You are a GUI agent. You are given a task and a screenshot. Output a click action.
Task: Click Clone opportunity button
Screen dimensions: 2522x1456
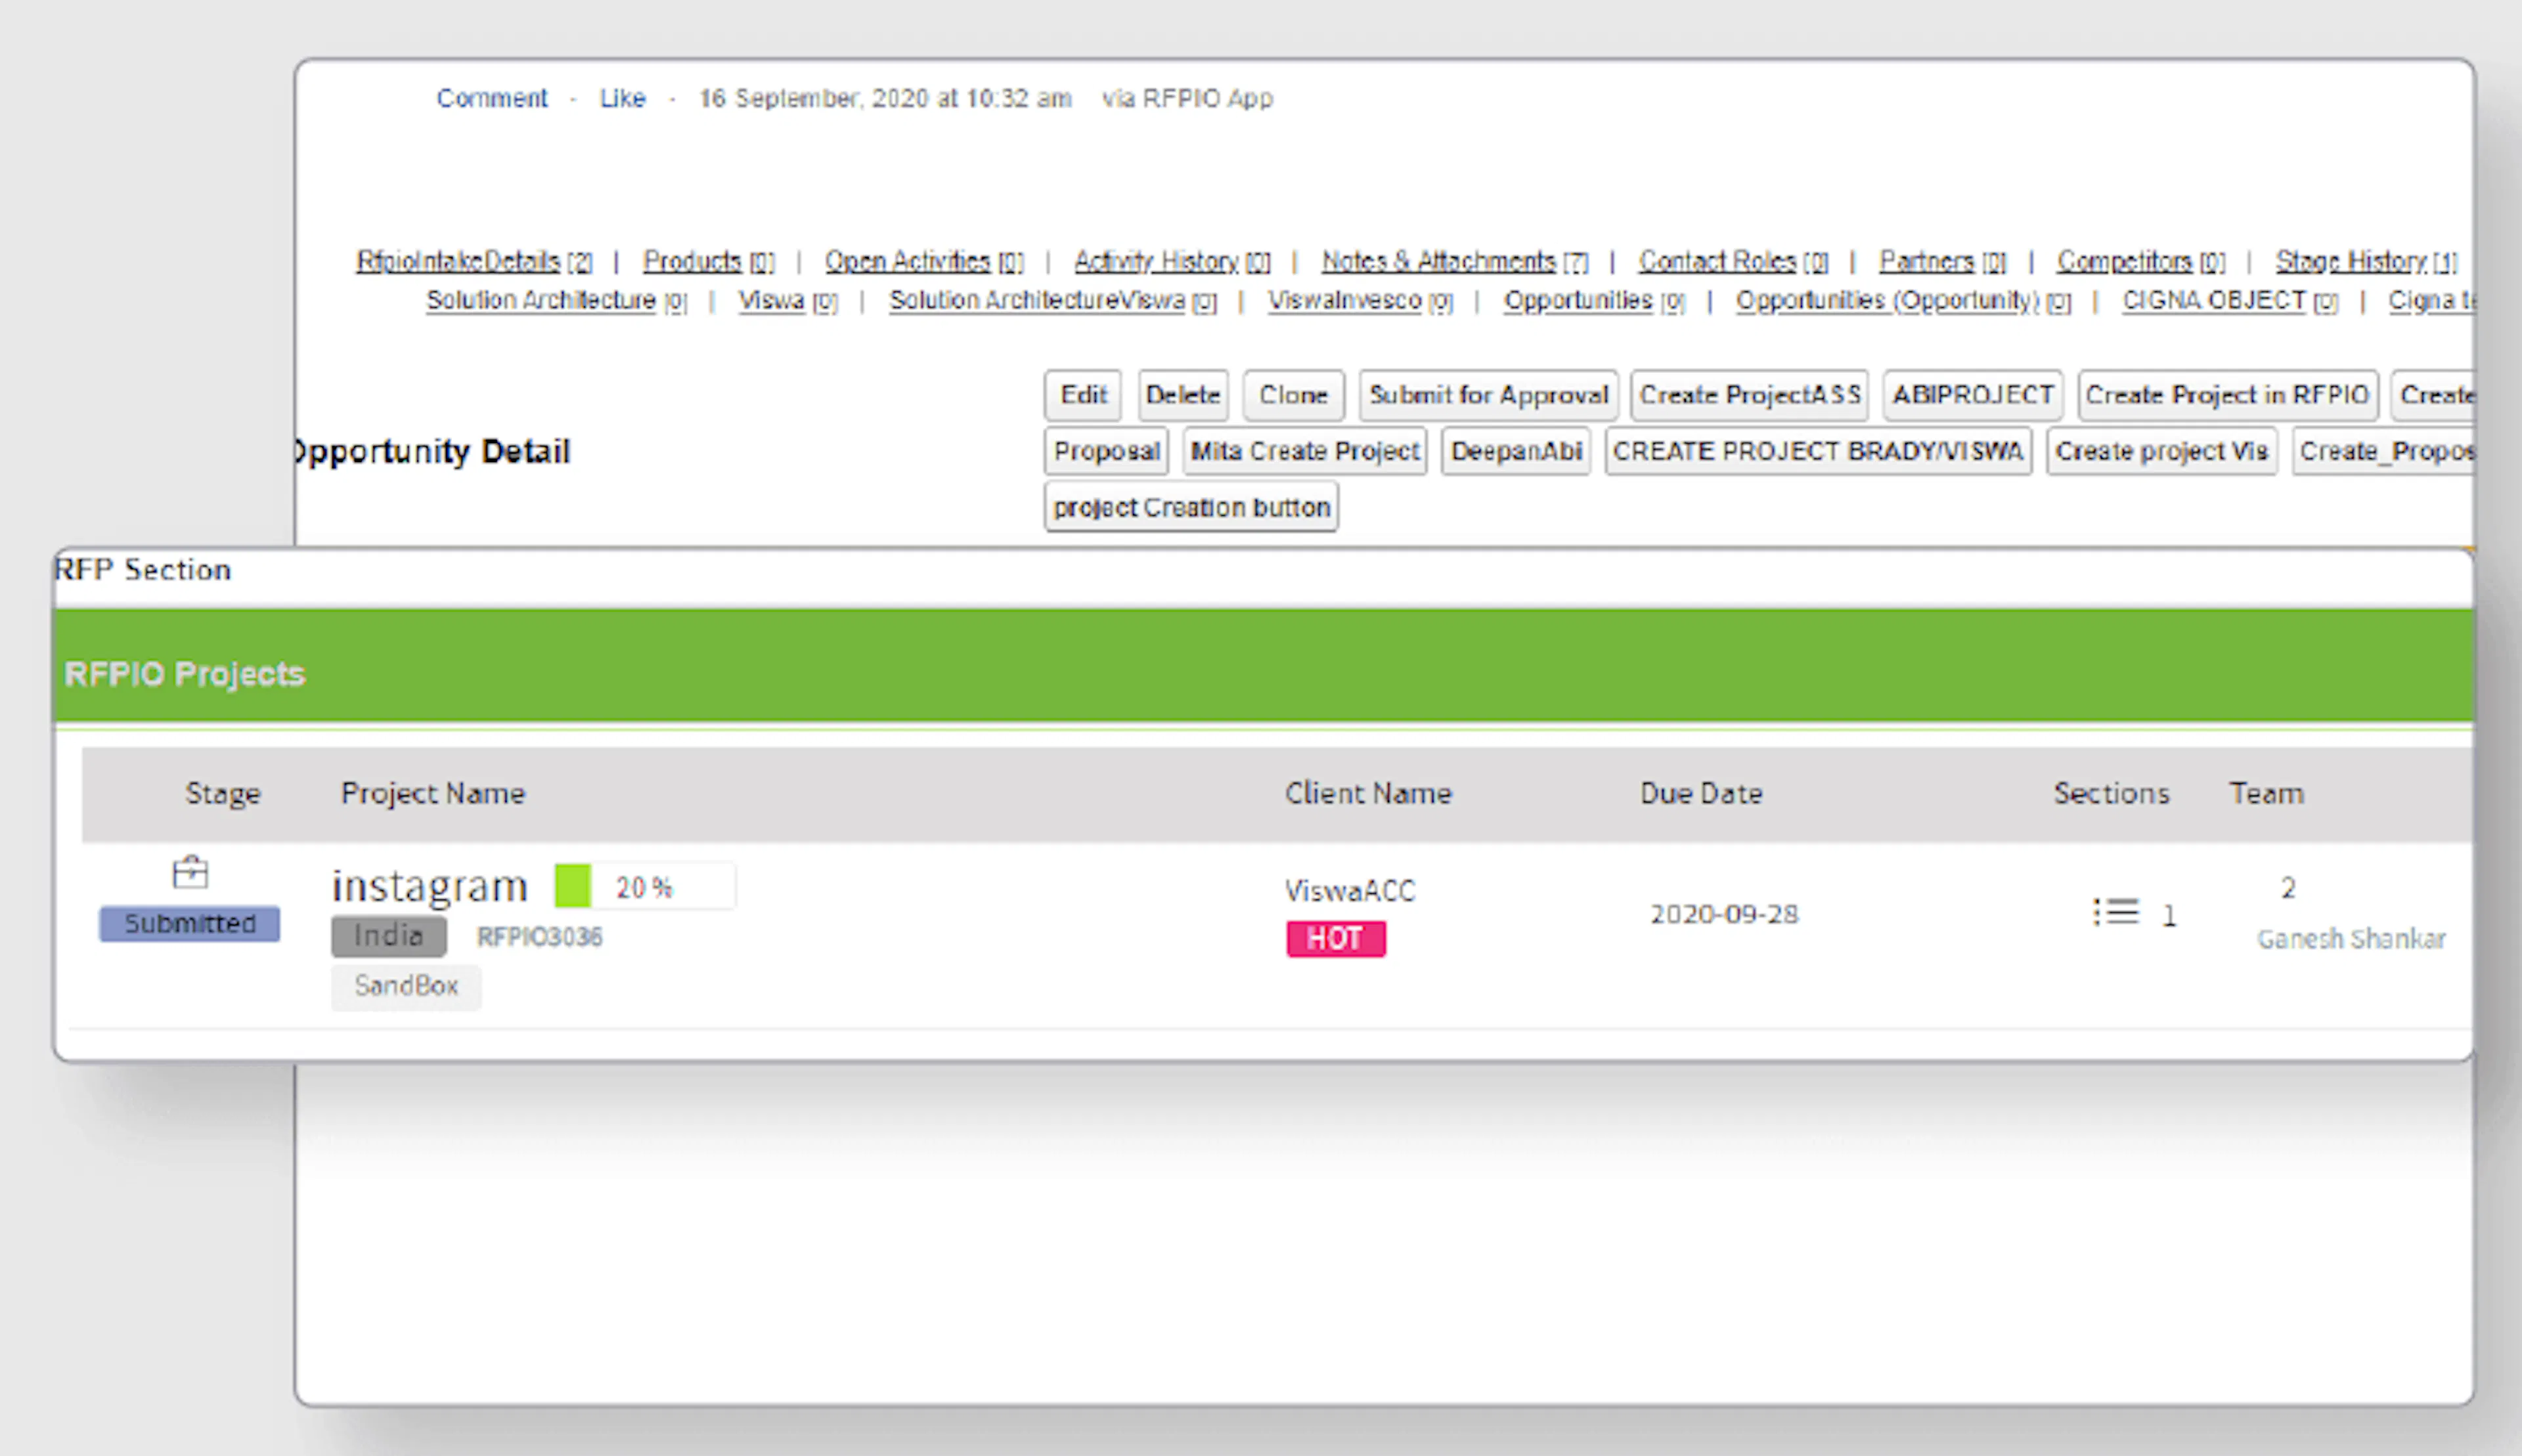pos(1293,395)
